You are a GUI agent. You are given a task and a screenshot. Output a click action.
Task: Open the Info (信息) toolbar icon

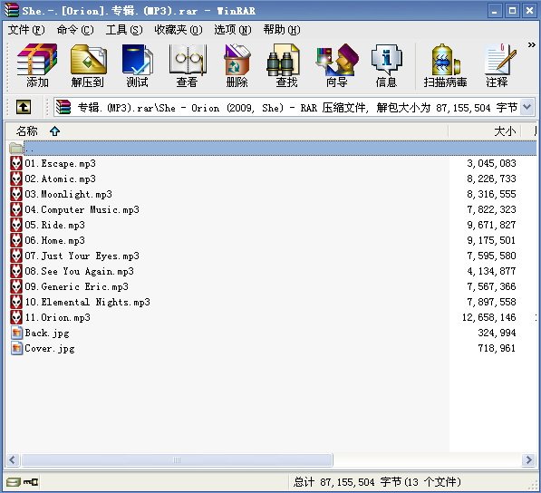click(x=386, y=65)
